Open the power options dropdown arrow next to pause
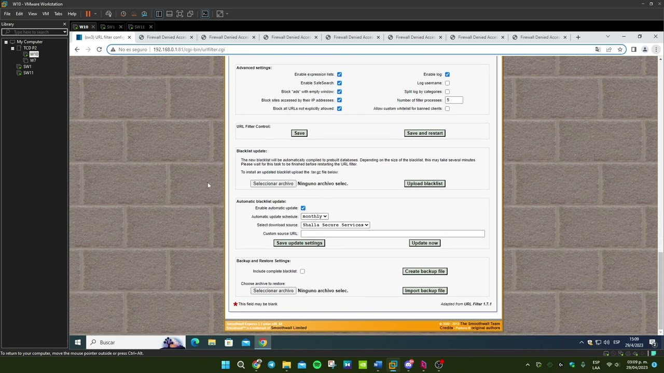The image size is (664, 373). [x=95, y=14]
